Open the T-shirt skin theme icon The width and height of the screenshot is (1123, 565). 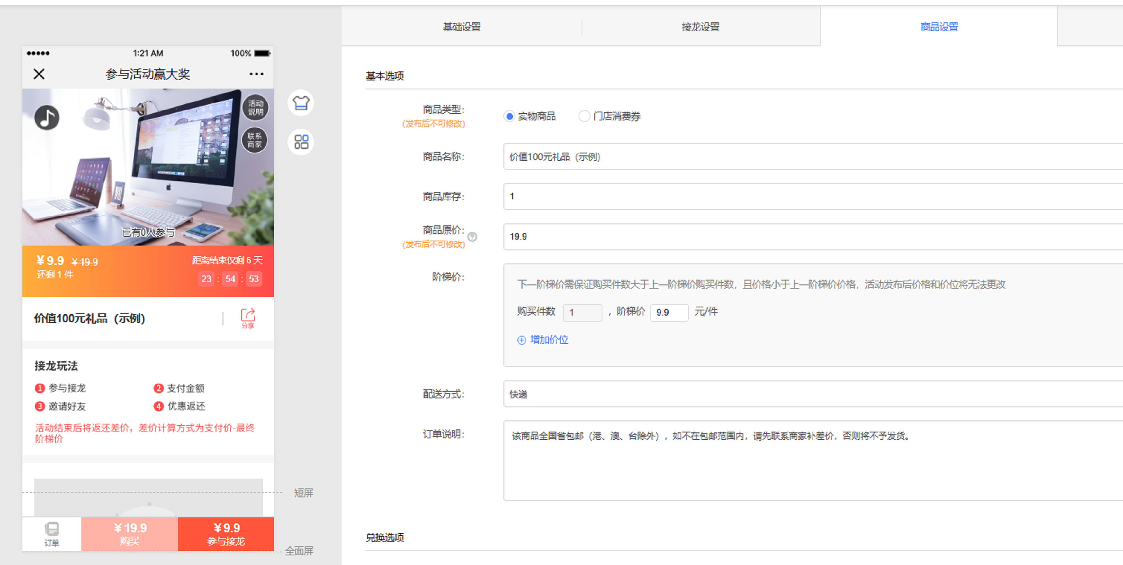pos(301,103)
